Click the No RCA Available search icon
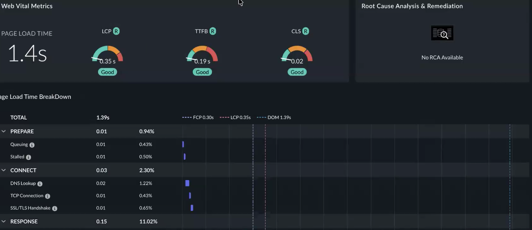The height and width of the screenshot is (230, 532). tap(442, 33)
